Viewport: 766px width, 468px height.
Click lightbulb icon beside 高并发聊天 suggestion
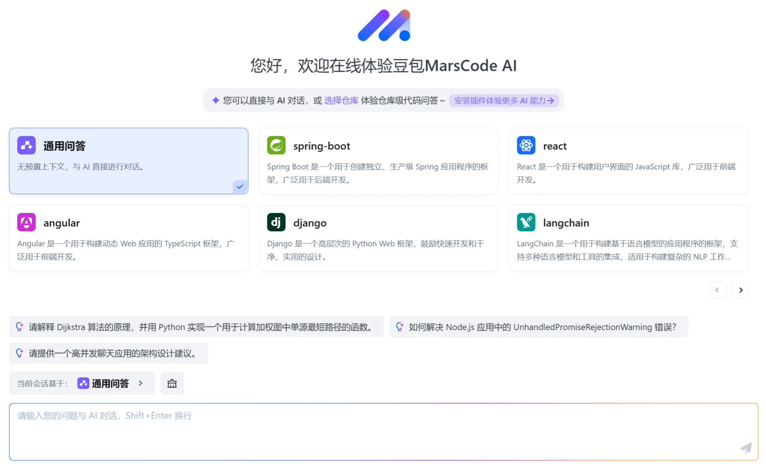pyautogui.click(x=20, y=353)
